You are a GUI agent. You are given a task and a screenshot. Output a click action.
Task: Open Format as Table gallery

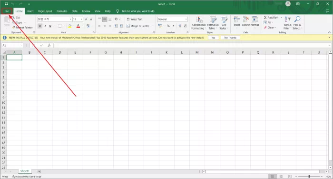coord(213,23)
